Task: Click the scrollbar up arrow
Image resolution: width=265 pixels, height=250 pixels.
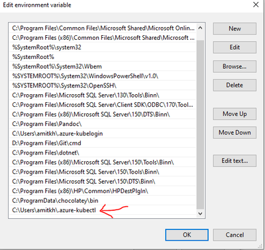Action: pyautogui.click(x=200, y=28)
